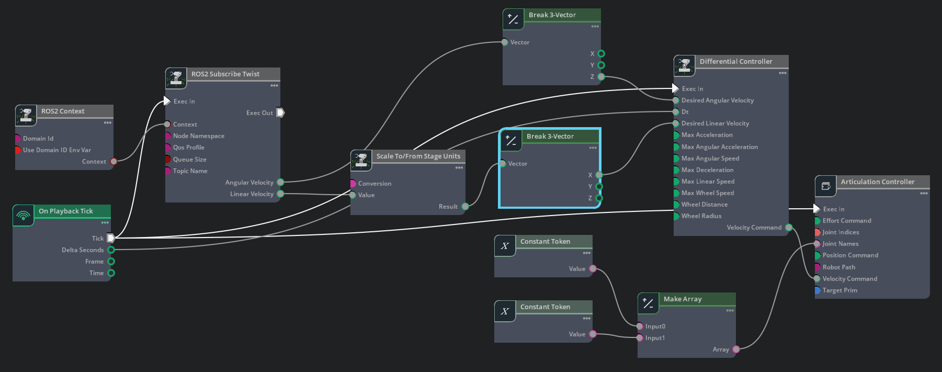Click the Angular Velocity output port
This screenshot has height=372, width=942.
280,183
